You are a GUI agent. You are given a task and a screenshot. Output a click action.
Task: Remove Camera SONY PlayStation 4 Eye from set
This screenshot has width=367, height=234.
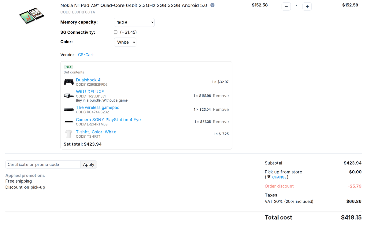(x=221, y=122)
